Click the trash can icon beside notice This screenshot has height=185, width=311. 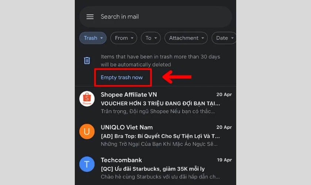pyautogui.click(x=87, y=60)
